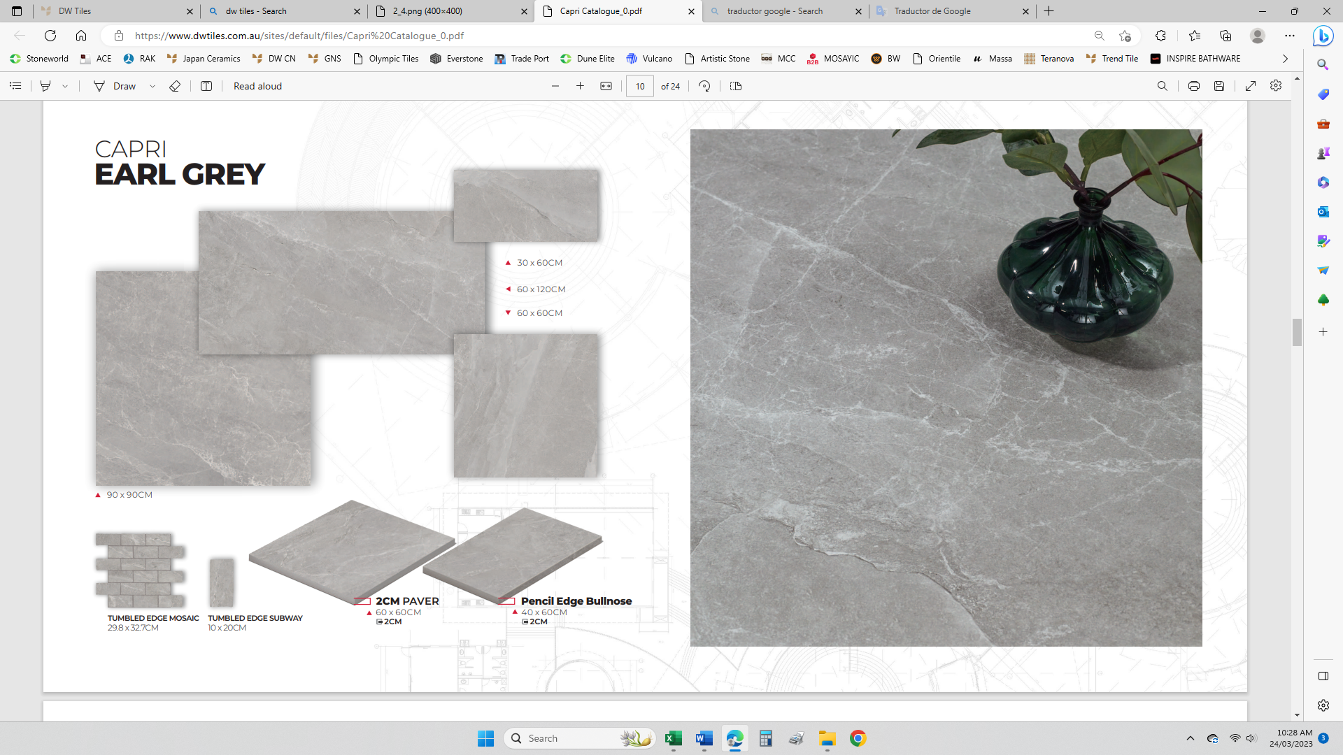Screen dimensions: 1343x755
Task: Switch to dw tiles - Search tab
Action: (x=283, y=11)
